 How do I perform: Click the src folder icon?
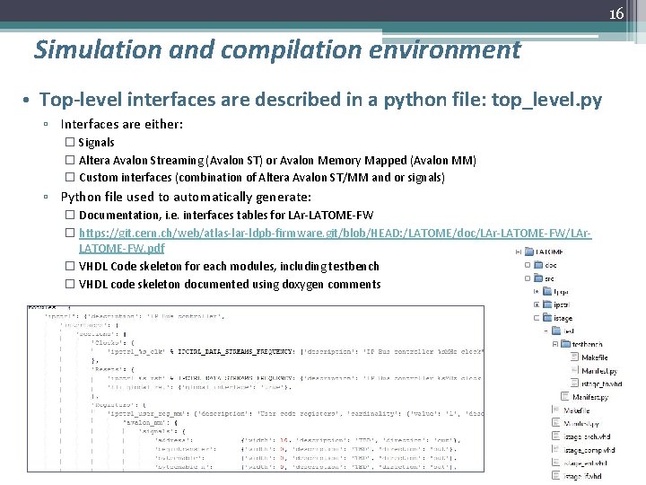[x=538, y=278]
